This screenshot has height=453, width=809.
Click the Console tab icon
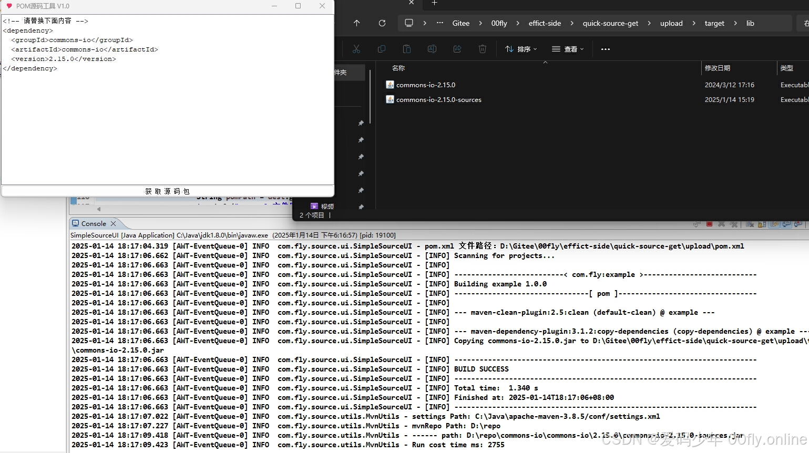tap(76, 223)
